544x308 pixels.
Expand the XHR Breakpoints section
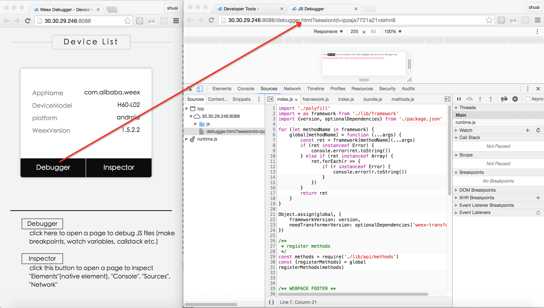pyautogui.click(x=456, y=198)
